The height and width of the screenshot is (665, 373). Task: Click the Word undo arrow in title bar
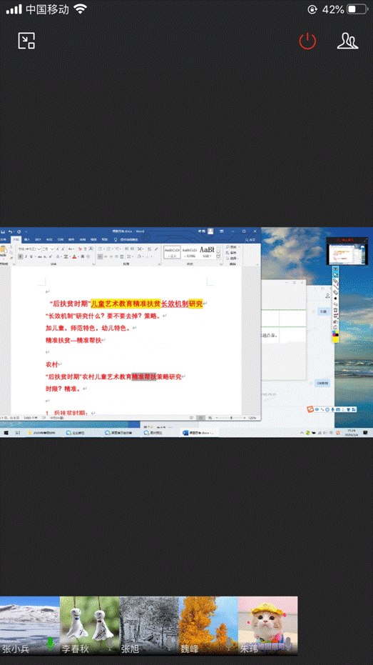[10, 231]
